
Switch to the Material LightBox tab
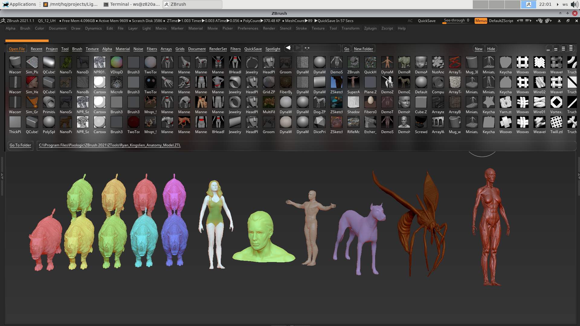point(123,49)
